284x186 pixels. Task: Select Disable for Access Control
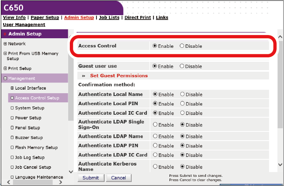point(182,46)
